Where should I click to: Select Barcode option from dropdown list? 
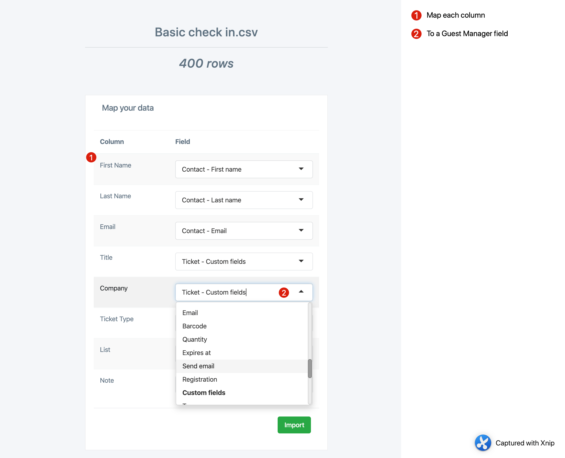pos(194,326)
